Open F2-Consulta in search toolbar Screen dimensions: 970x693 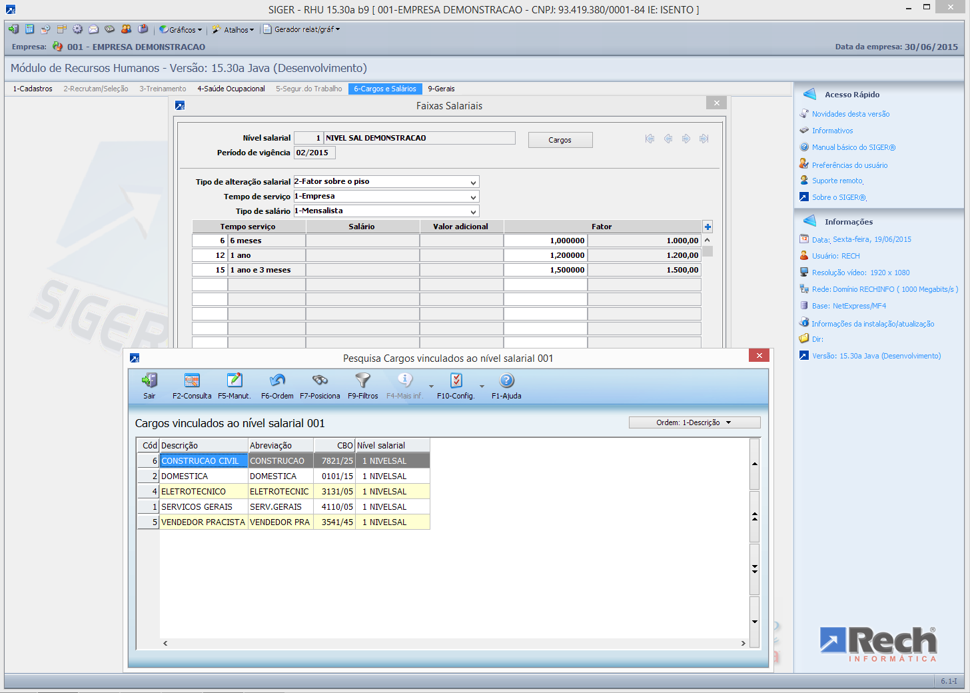click(x=192, y=381)
